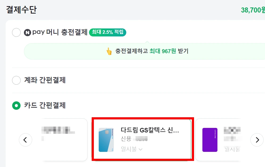This screenshot has width=265, height=167.
Task: Select the 다드림 GS칼텍스 card panel
Action: click(x=143, y=139)
